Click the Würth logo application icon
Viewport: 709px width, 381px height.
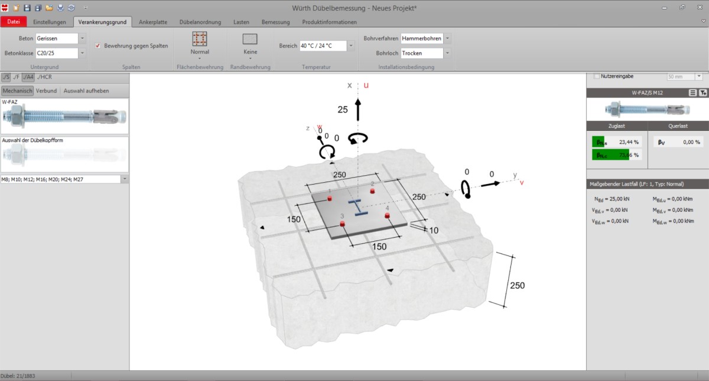pos(5,8)
